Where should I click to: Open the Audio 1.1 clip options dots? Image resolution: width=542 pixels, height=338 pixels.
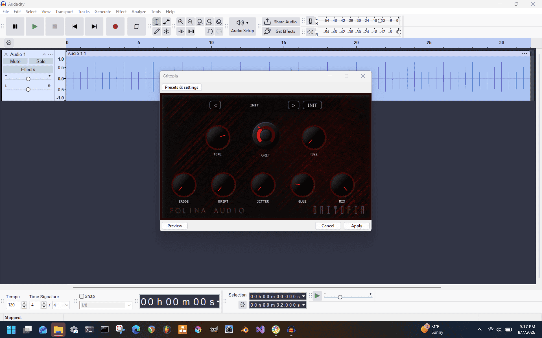pos(524,54)
